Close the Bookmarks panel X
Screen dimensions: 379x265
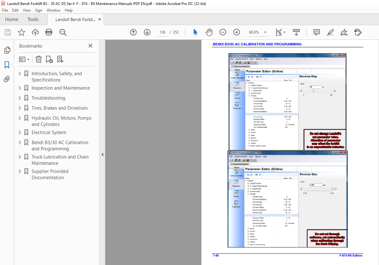[x=90, y=46]
